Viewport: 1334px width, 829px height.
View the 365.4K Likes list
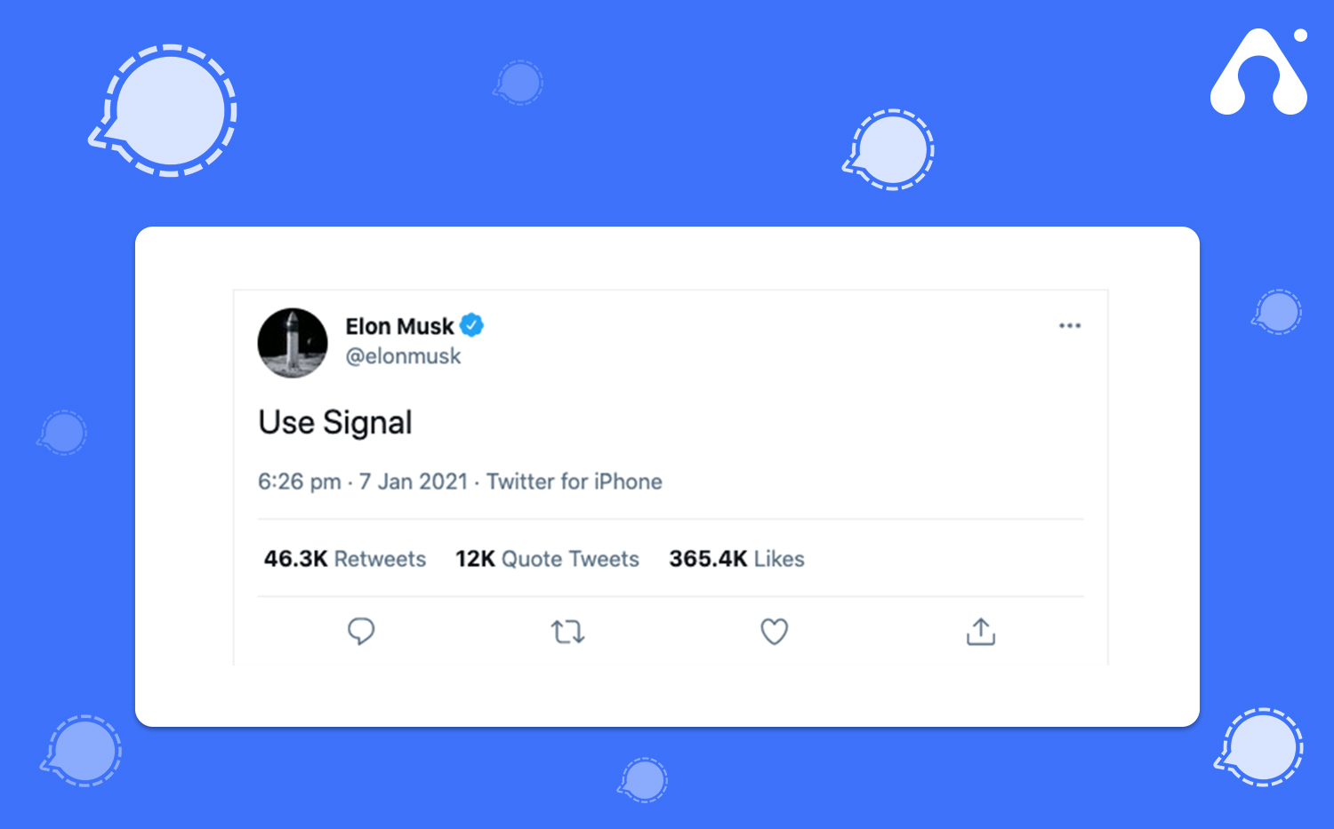point(736,559)
